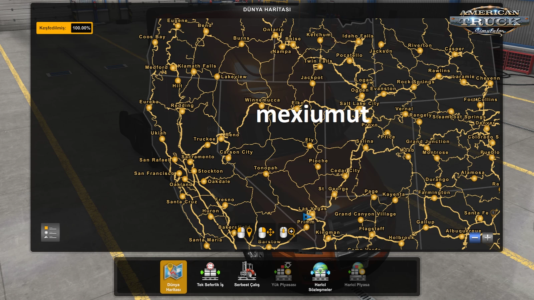Zoom in with the plus button
This screenshot has height=300, width=534.
(488, 238)
